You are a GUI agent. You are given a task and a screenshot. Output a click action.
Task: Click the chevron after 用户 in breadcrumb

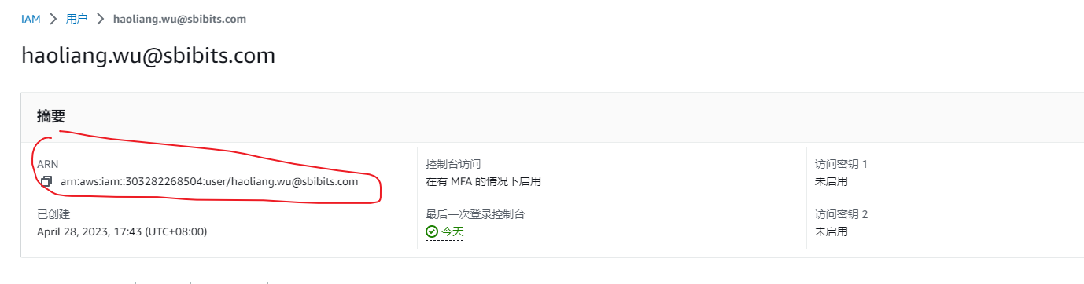(100, 19)
